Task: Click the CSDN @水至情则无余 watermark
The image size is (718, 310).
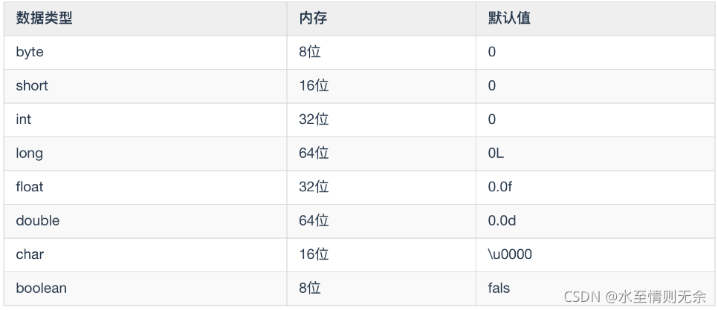Action: (635, 297)
